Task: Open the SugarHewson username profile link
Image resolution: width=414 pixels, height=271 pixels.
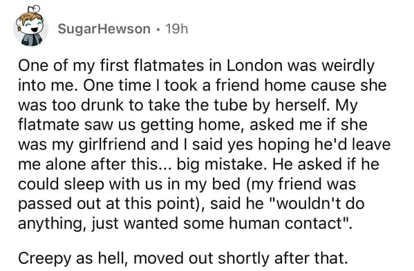Action: pyautogui.click(x=104, y=29)
